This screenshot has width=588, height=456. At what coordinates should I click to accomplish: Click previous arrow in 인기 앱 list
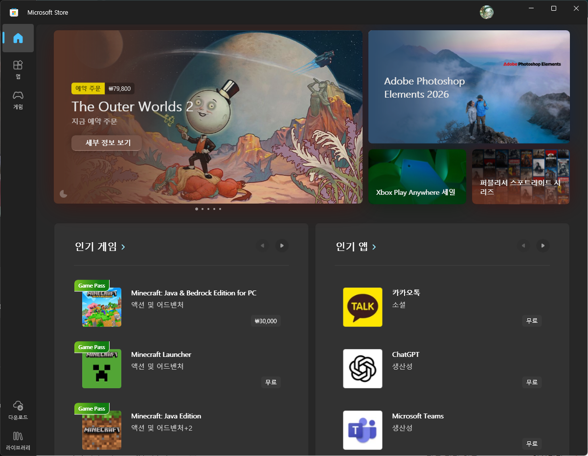click(x=524, y=246)
